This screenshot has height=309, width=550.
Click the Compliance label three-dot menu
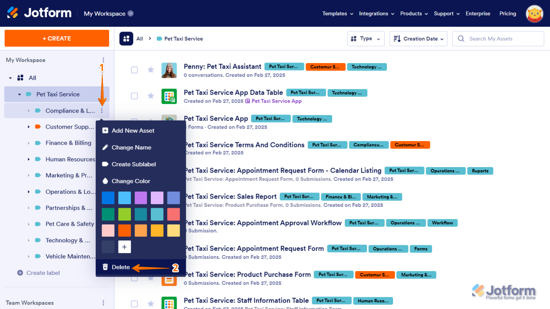click(x=102, y=111)
